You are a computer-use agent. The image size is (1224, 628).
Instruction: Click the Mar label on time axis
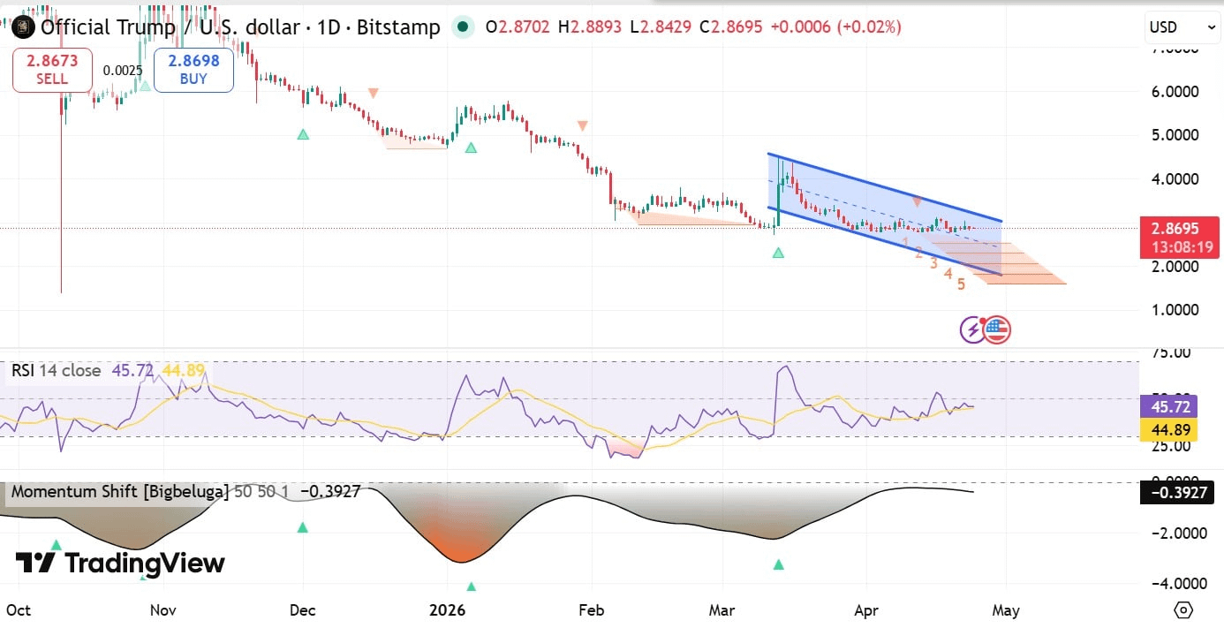tap(723, 610)
